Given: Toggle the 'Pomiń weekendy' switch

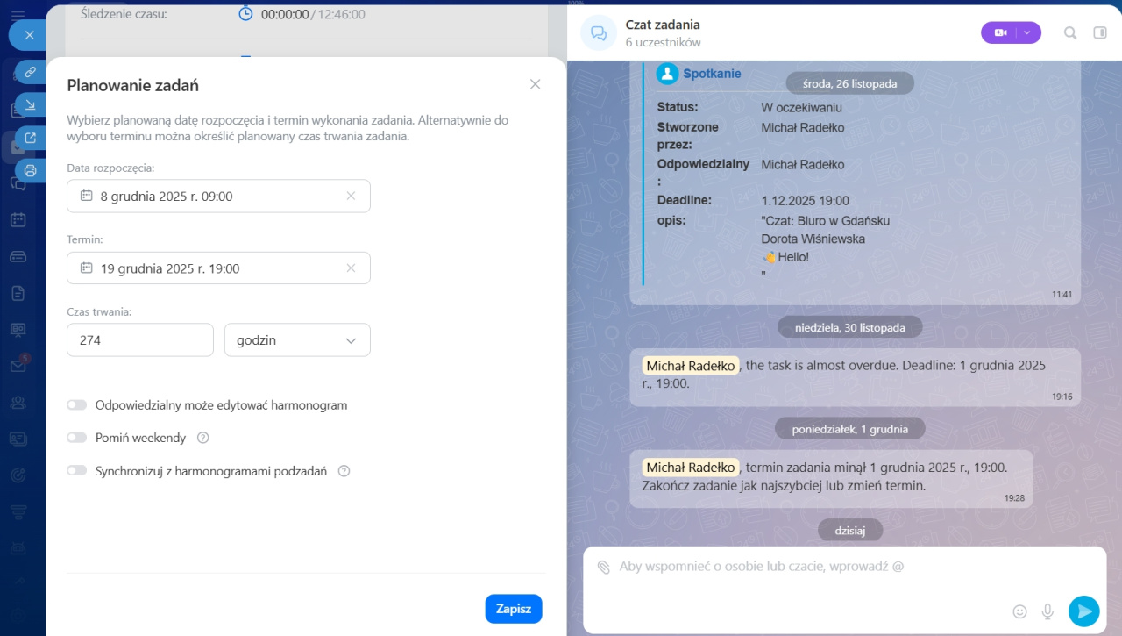Looking at the screenshot, I should 77,438.
